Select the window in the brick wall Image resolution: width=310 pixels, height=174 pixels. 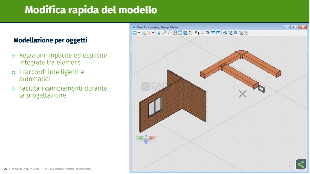pyautogui.click(x=155, y=107)
